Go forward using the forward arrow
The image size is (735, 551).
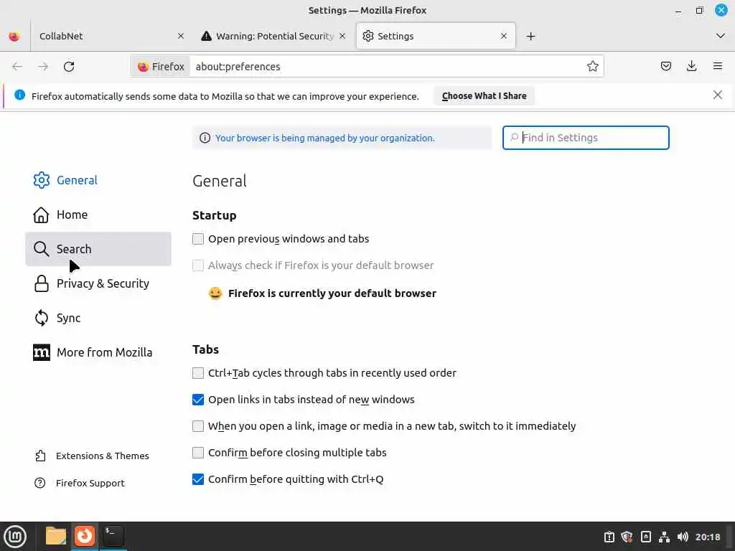click(43, 67)
